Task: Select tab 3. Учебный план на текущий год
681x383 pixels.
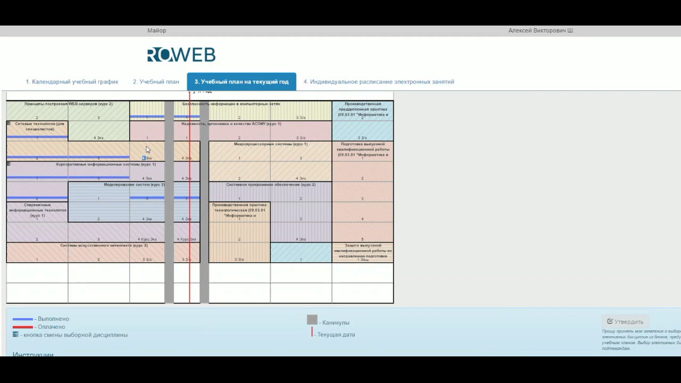Action: click(242, 82)
